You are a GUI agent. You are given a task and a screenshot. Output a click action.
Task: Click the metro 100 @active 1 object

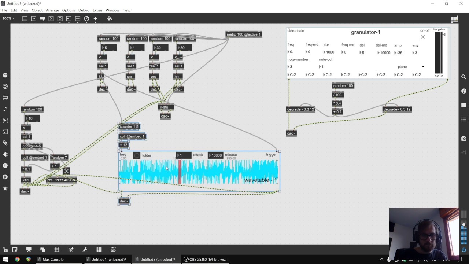click(244, 34)
